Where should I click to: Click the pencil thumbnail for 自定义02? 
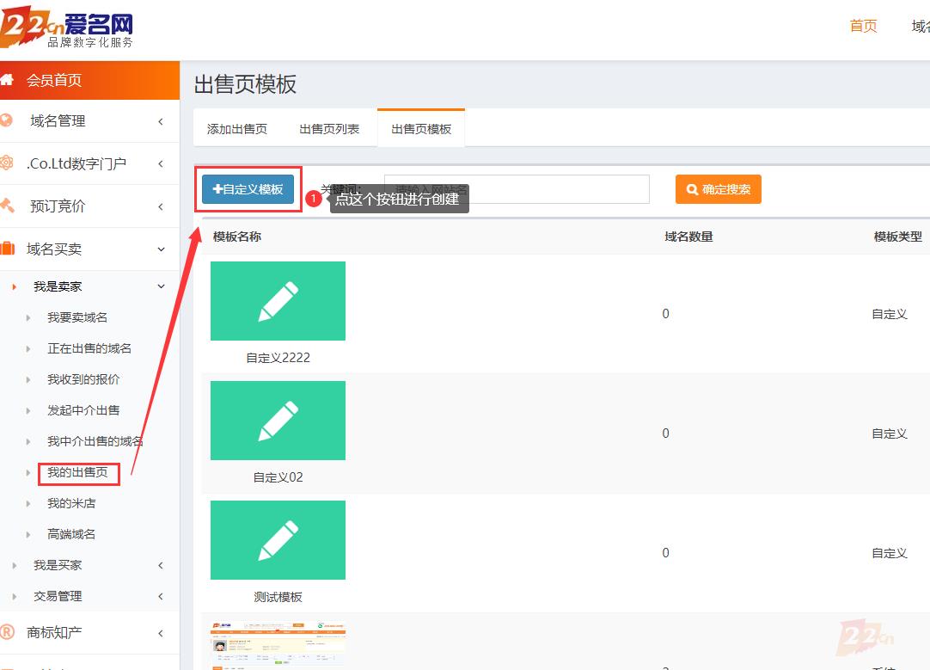point(278,421)
